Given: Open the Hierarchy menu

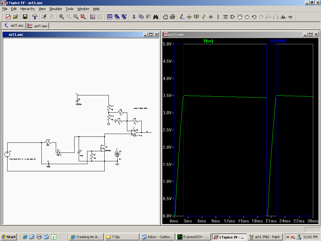Looking at the screenshot, I should [28, 9].
